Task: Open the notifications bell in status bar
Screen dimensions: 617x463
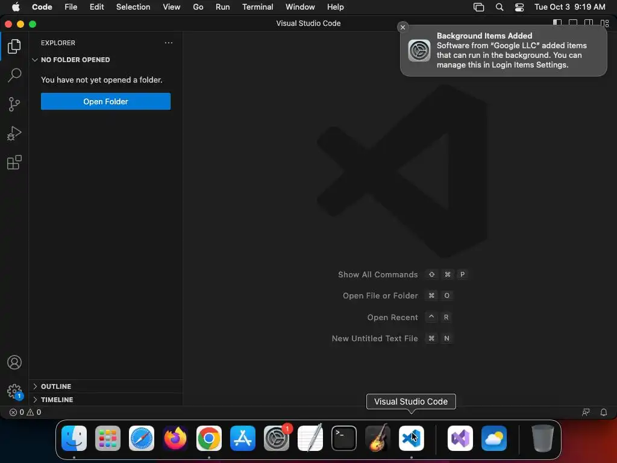Action: point(603,412)
